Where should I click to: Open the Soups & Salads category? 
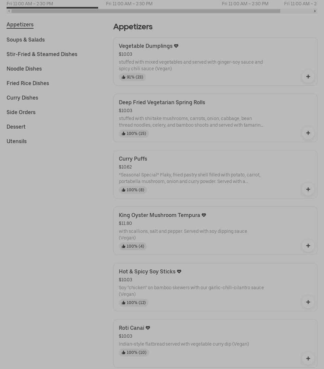pyautogui.click(x=26, y=40)
